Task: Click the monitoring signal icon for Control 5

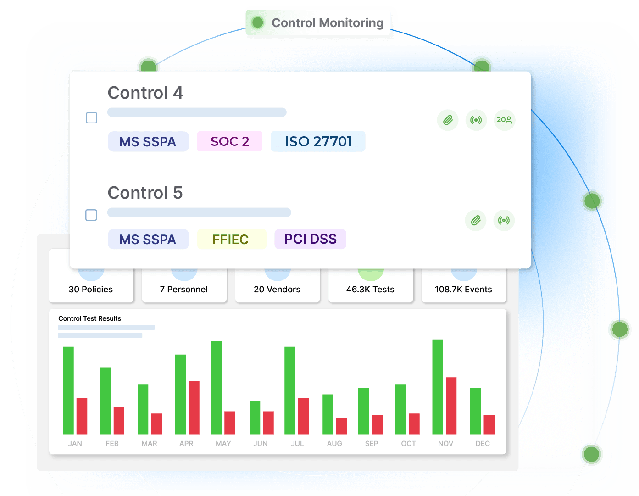Action: tap(504, 221)
